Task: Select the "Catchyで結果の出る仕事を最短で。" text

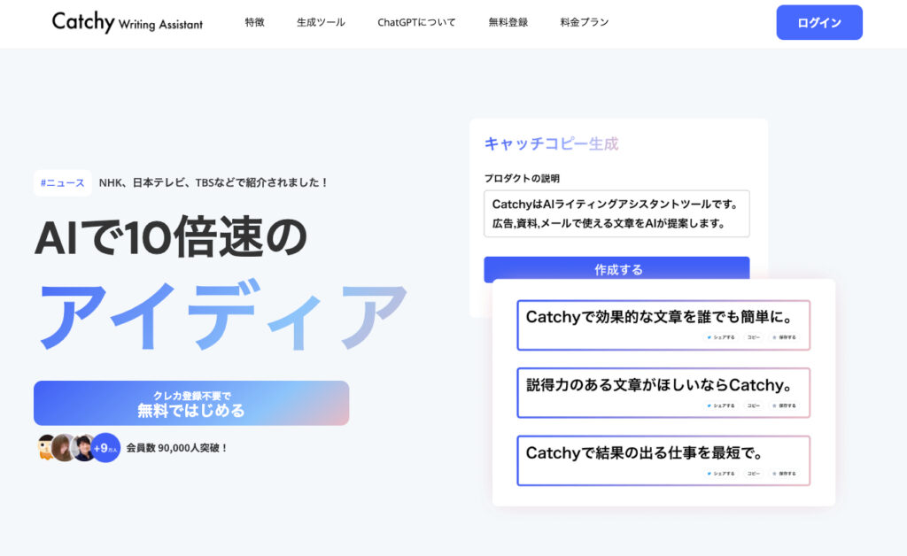Action: pos(645,452)
